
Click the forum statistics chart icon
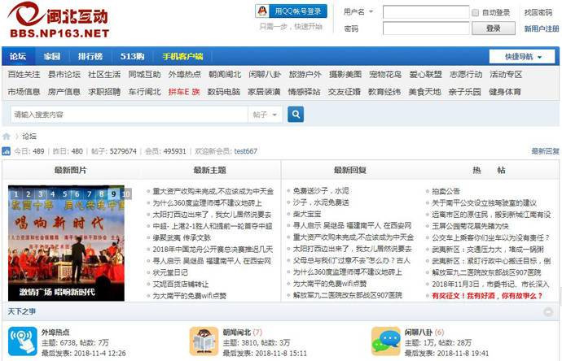tap(7, 151)
